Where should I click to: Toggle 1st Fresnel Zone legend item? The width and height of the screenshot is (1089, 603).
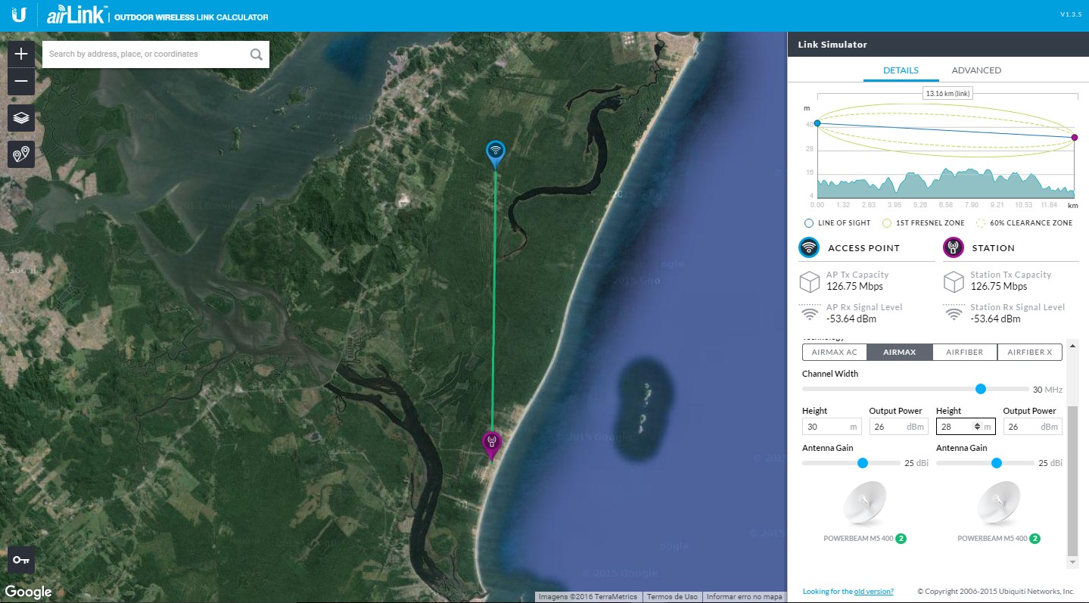(x=923, y=223)
